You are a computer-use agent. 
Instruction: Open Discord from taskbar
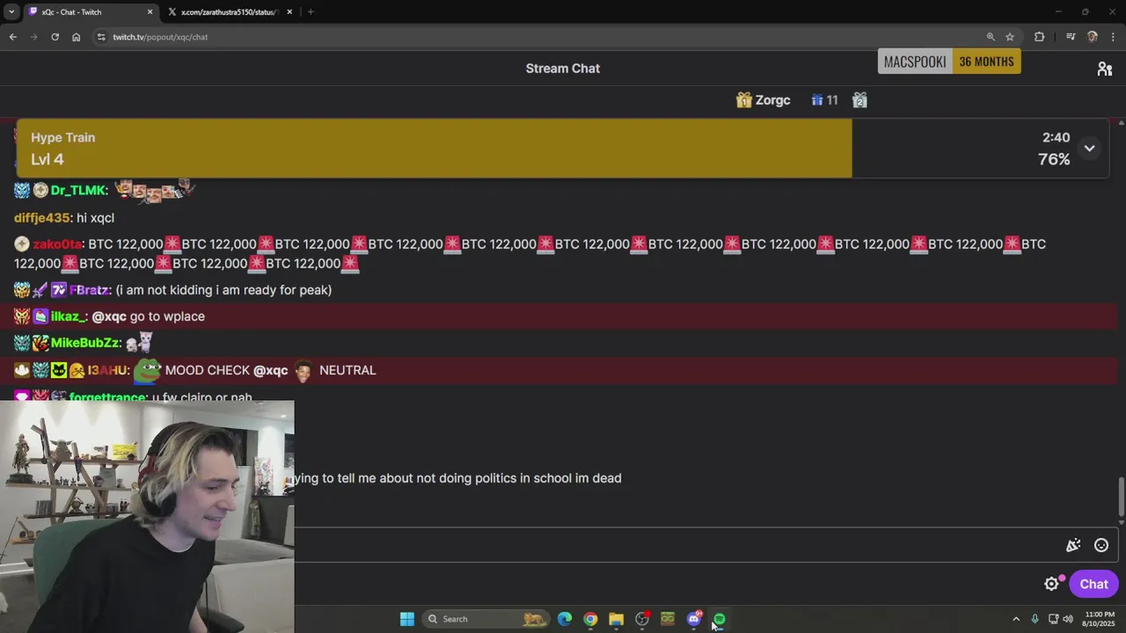tap(693, 619)
